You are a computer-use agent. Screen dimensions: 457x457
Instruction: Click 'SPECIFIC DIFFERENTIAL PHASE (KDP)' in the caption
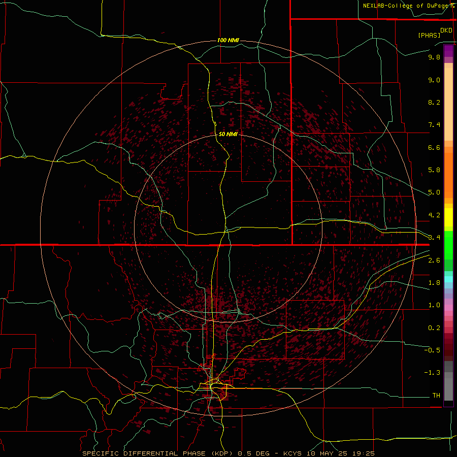(157, 453)
